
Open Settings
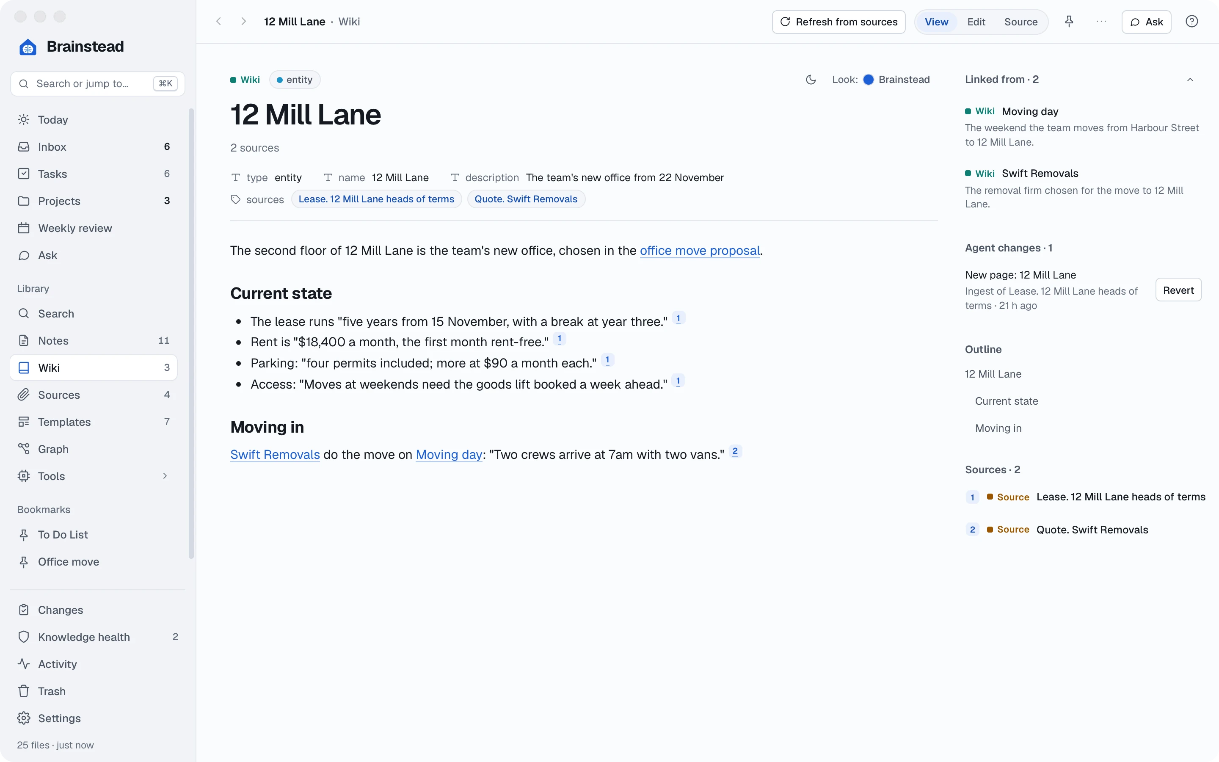click(x=97, y=718)
